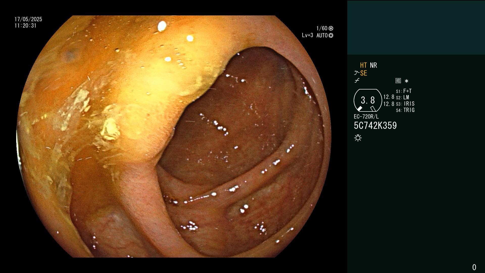
Task: Toggle the NR noise reduction indicator
Action: click(373, 65)
